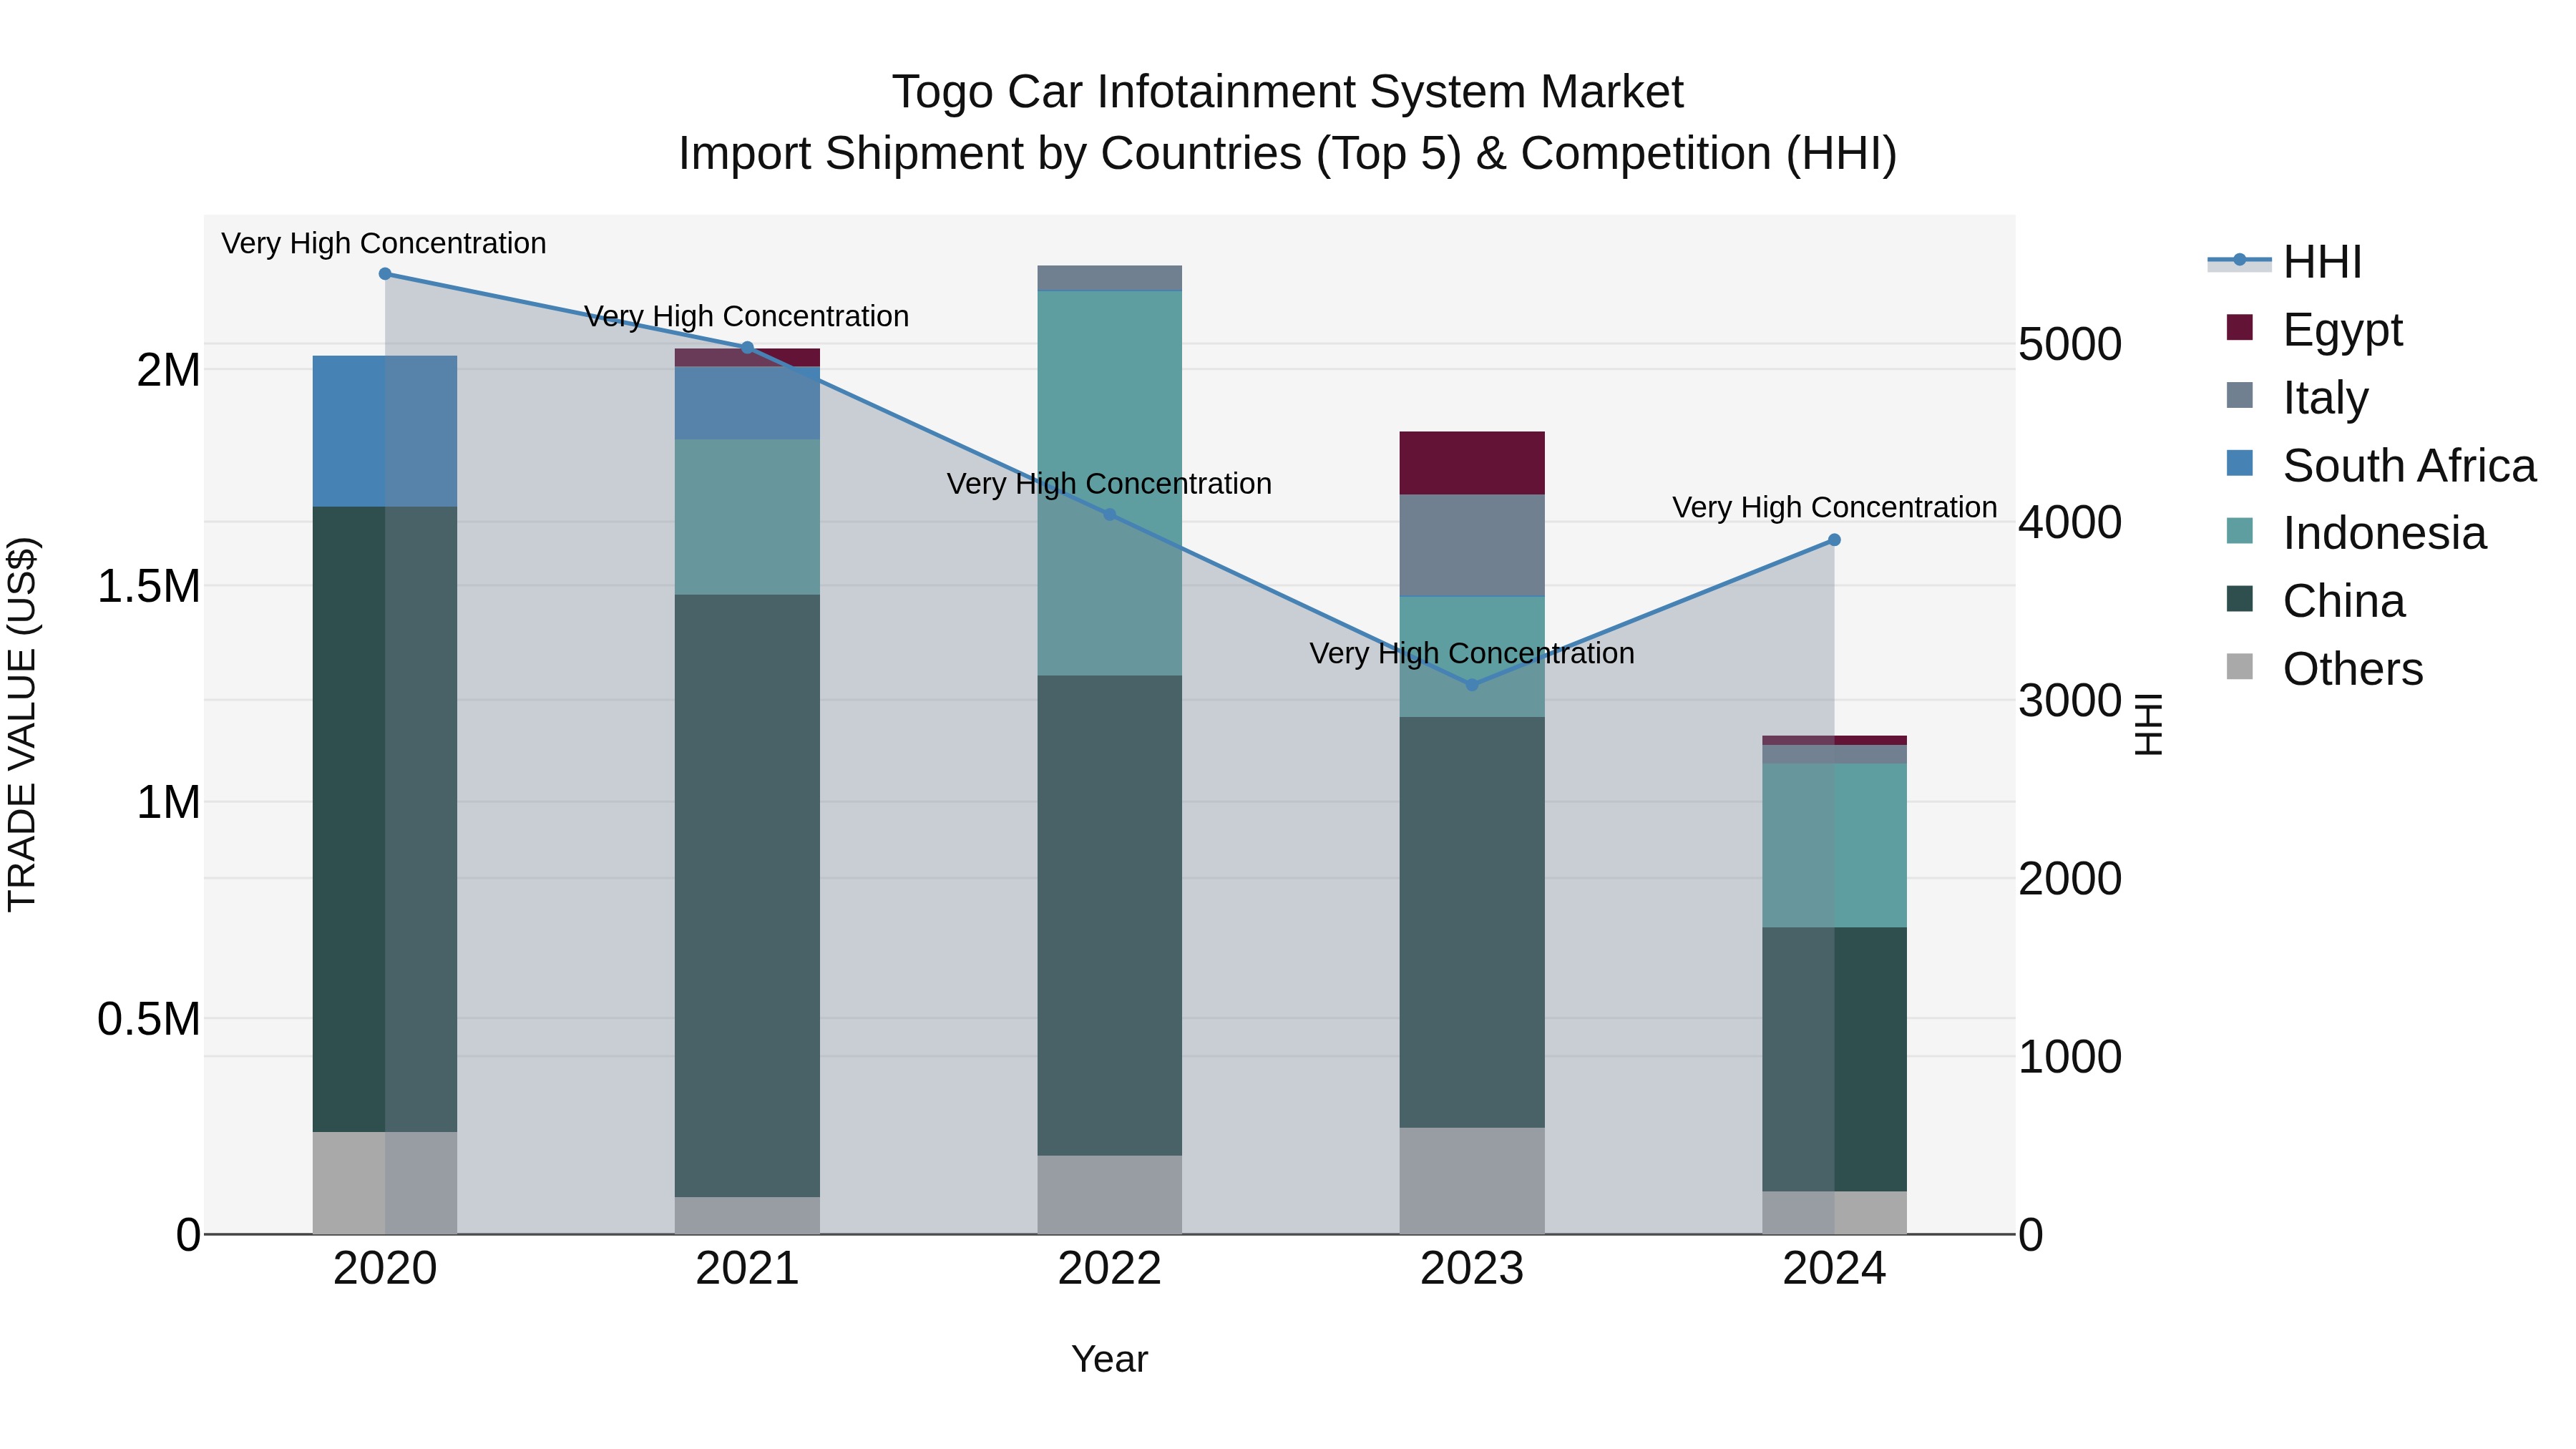Click the Indonesia segment of the 2022 bar
This screenshot has height=1449, width=2576.
point(1109,483)
